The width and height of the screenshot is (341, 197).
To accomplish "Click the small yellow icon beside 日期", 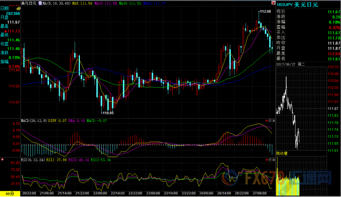I will [19, 9].
